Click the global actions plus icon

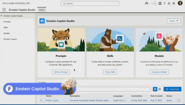point(160,4)
